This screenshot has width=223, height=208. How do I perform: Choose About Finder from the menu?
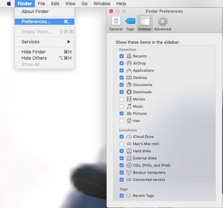pos(44,11)
